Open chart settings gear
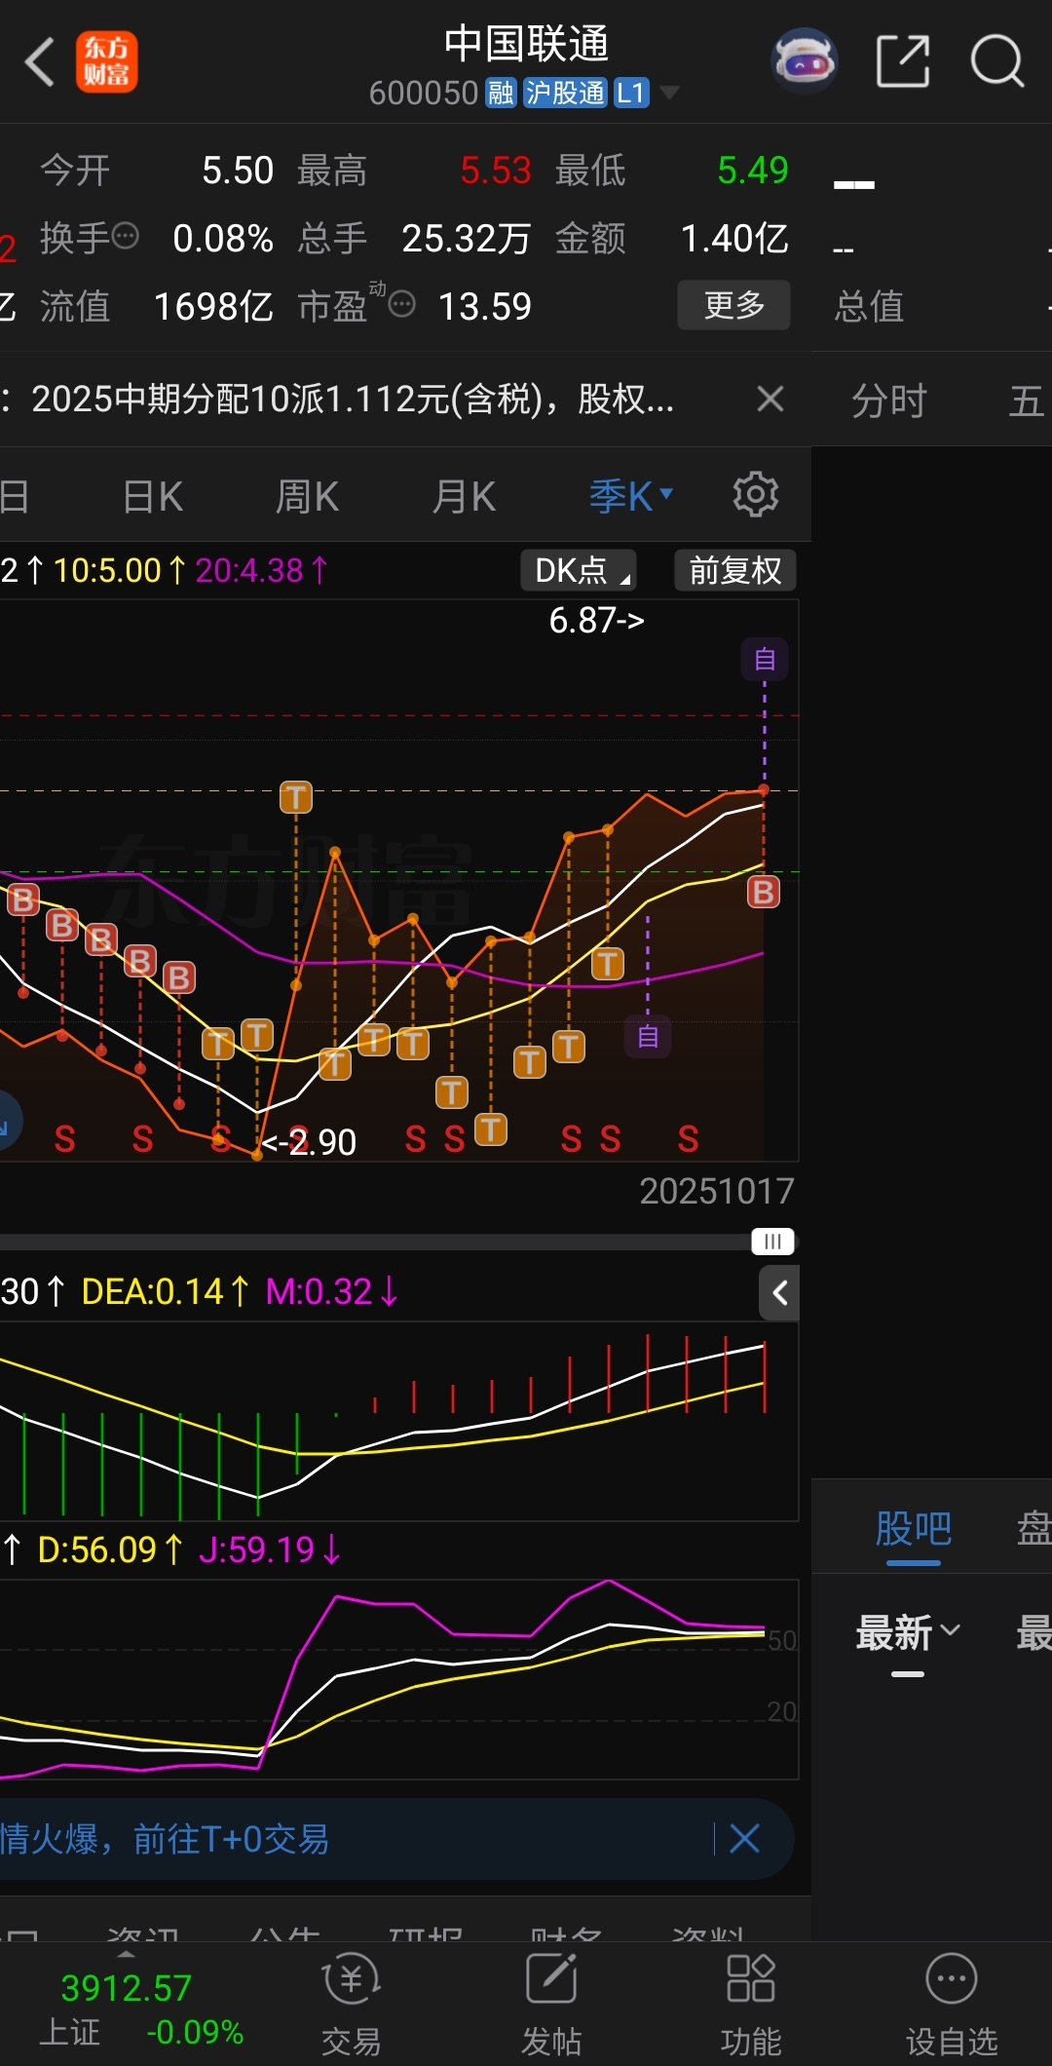Image resolution: width=1052 pixels, height=2066 pixels. pos(756,495)
